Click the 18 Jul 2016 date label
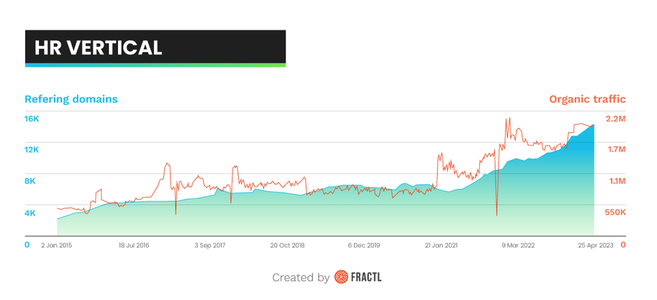657x300 pixels. (x=134, y=246)
